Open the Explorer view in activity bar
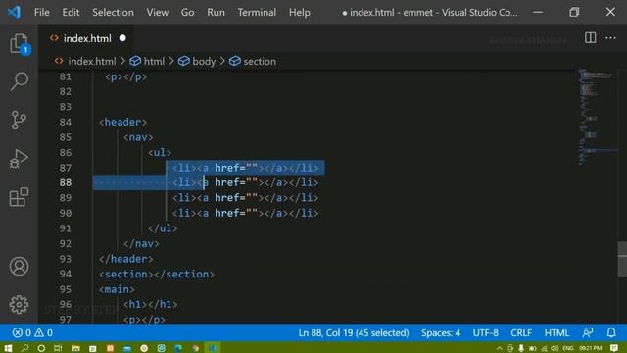Image resolution: width=627 pixels, height=353 pixels. (19, 43)
